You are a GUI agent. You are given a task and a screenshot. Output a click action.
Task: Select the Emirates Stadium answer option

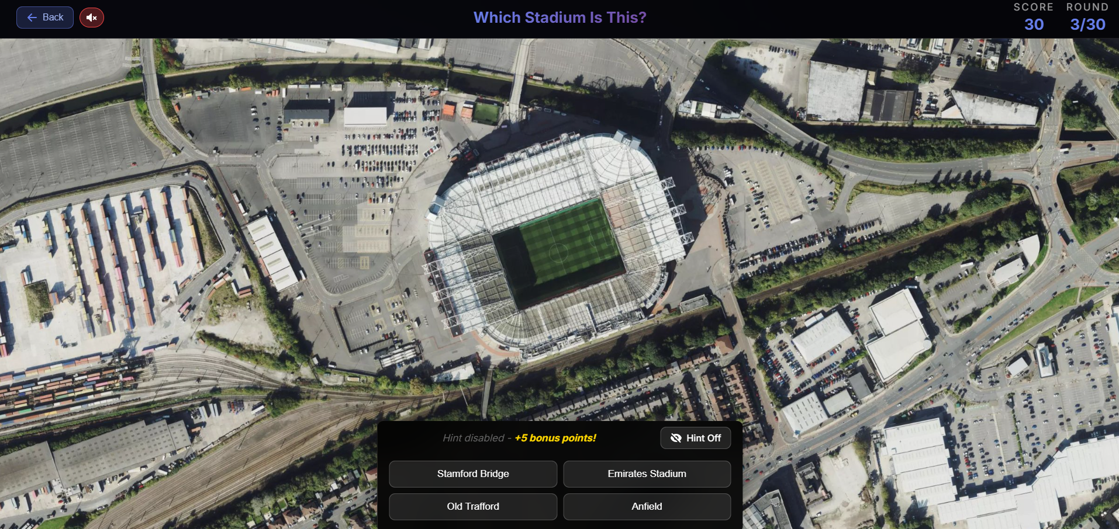(x=647, y=474)
